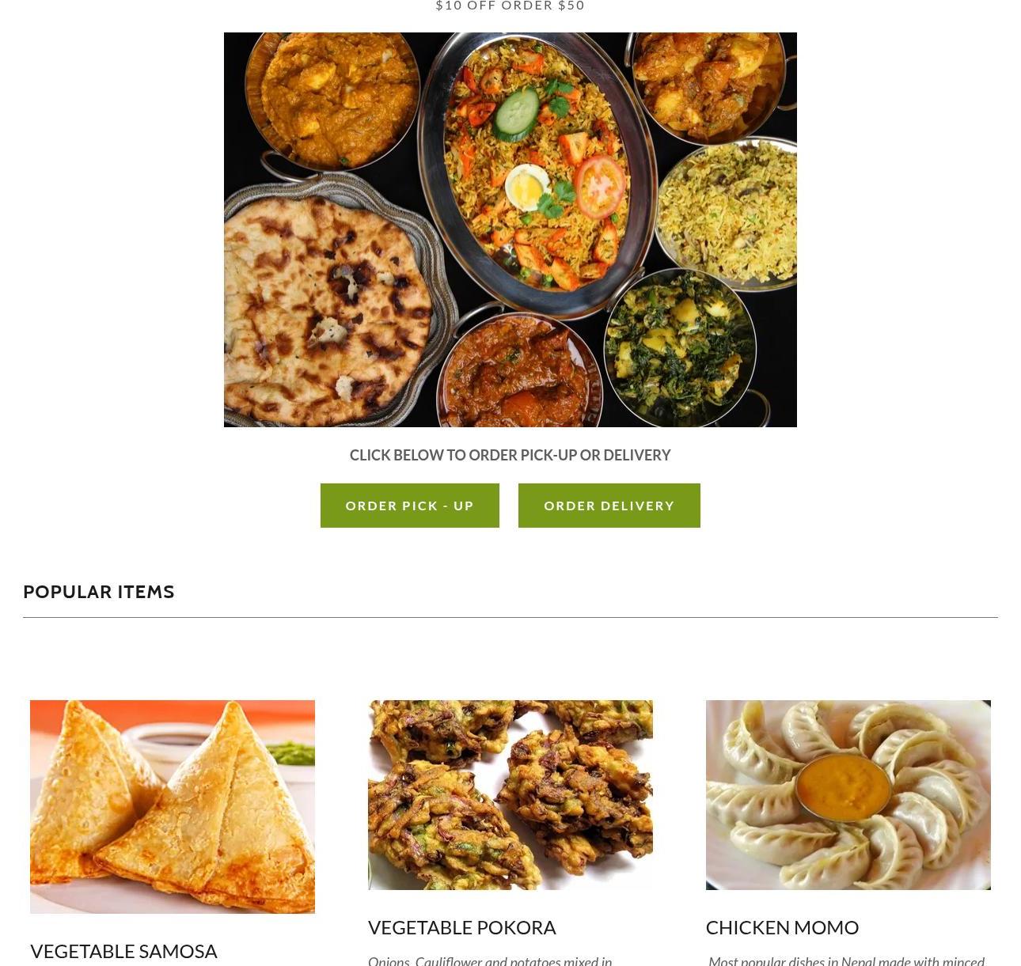Image resolution: width=1021 pixels, height=966 pixels.
Task: Click the Order Delivery button
Action: tap(609, 506)
